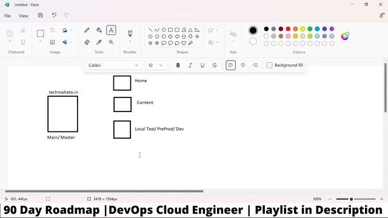388x218 pixels.
Task: Select the Colour picker eyedropper tool
Action: click(99, 42)
